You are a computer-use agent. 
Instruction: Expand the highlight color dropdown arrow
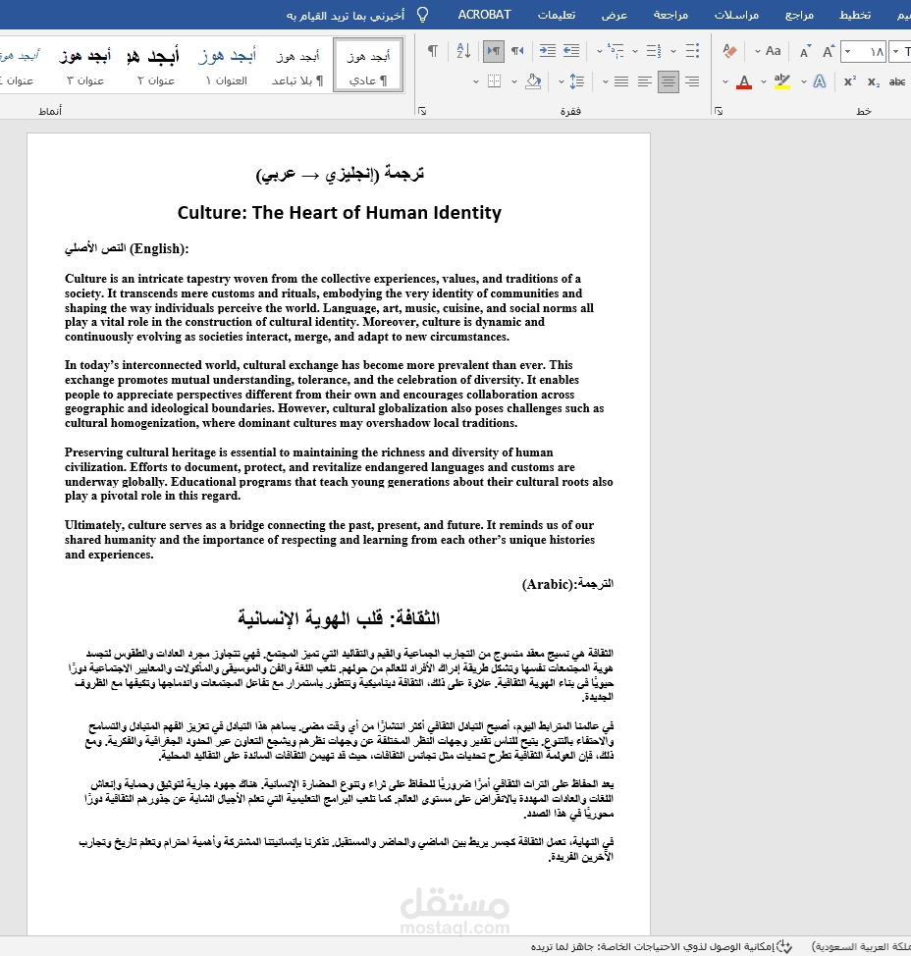764,81
